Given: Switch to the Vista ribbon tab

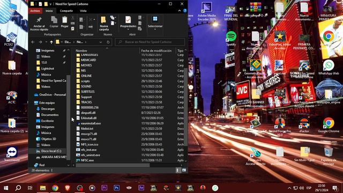Looking at the screenshot, I should 83,11.
